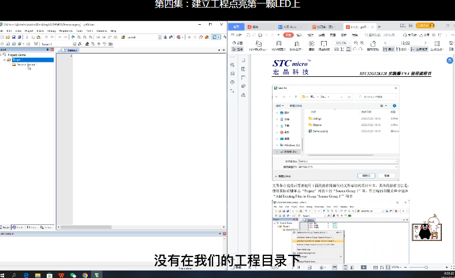
Task: Select the selection tool in WPS PDF
Action: [238, 49]
